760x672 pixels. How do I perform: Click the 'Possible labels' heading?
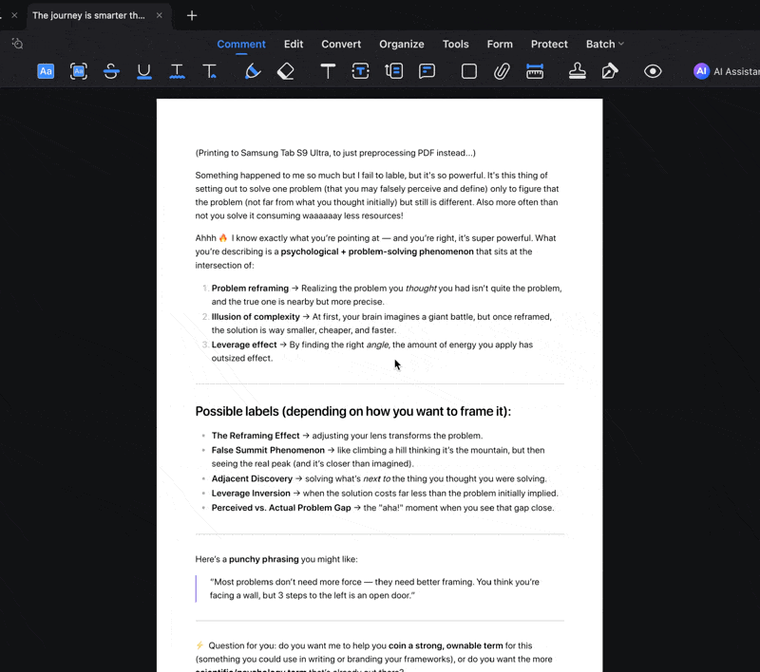pos(352,412)
